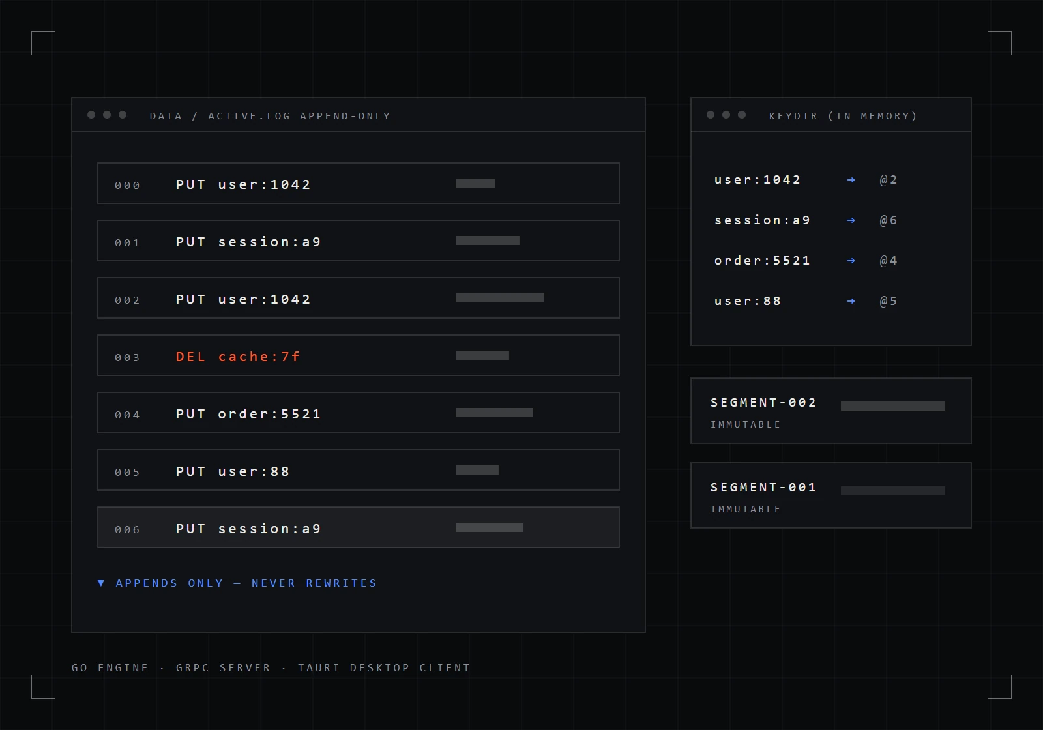The height and width of the screenshot is (730, 1043).
Task: Click offset @2 in keydir
Action: [x=889, y=180]
